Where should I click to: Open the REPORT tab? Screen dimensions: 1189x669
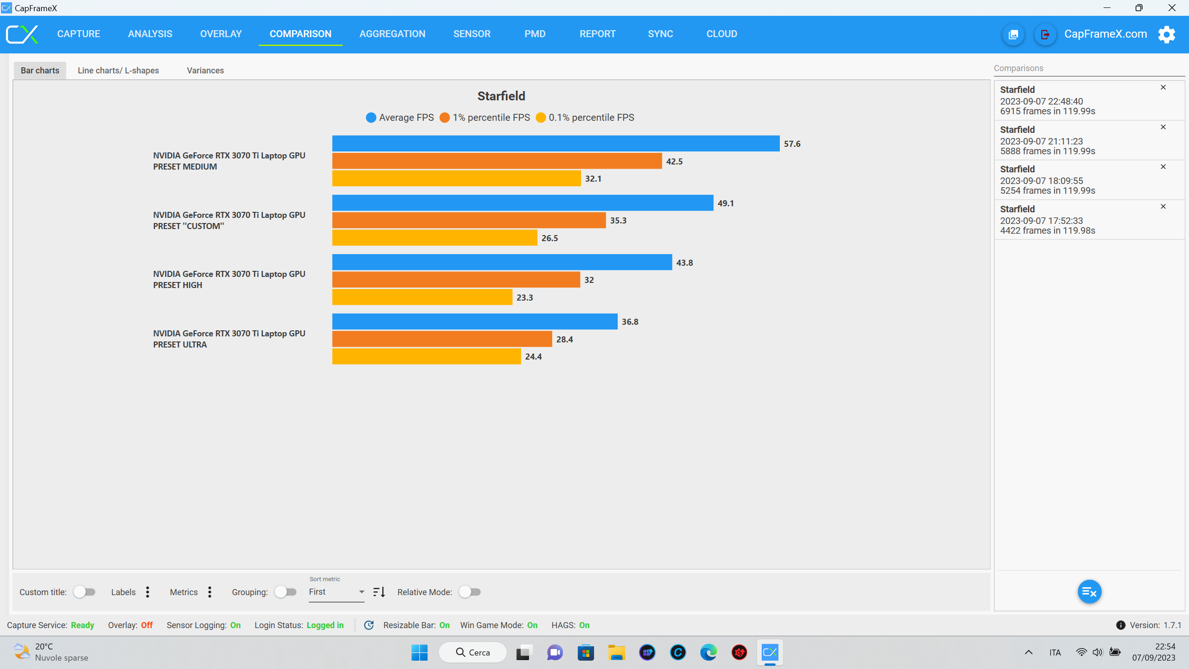598,34
